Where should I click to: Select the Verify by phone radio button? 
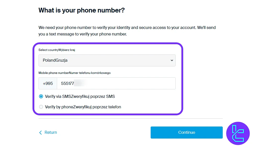click(41, 107)
